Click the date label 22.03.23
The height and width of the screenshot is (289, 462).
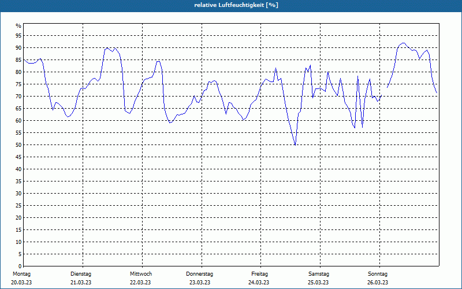tap(140, 283)
